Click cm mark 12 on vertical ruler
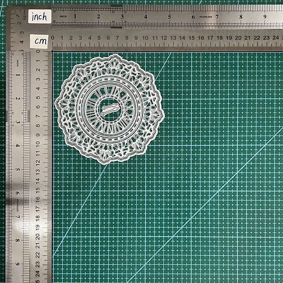283x283 pixels. click(37, 163)
